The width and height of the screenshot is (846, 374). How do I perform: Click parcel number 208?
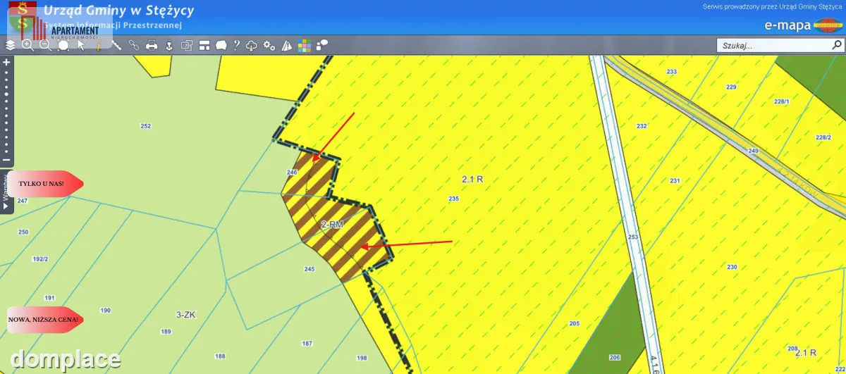click(x=792, y=349)
